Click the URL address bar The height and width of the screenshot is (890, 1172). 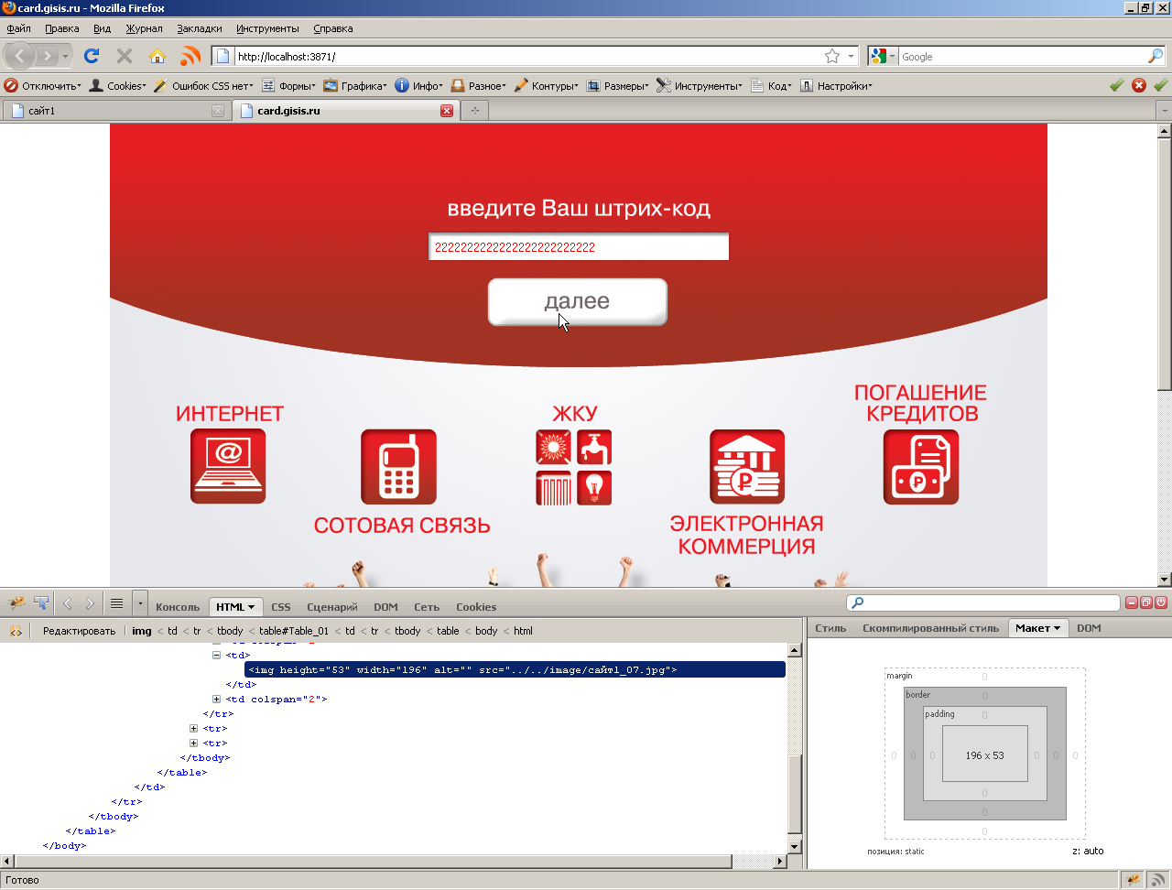tap(536, 56)
